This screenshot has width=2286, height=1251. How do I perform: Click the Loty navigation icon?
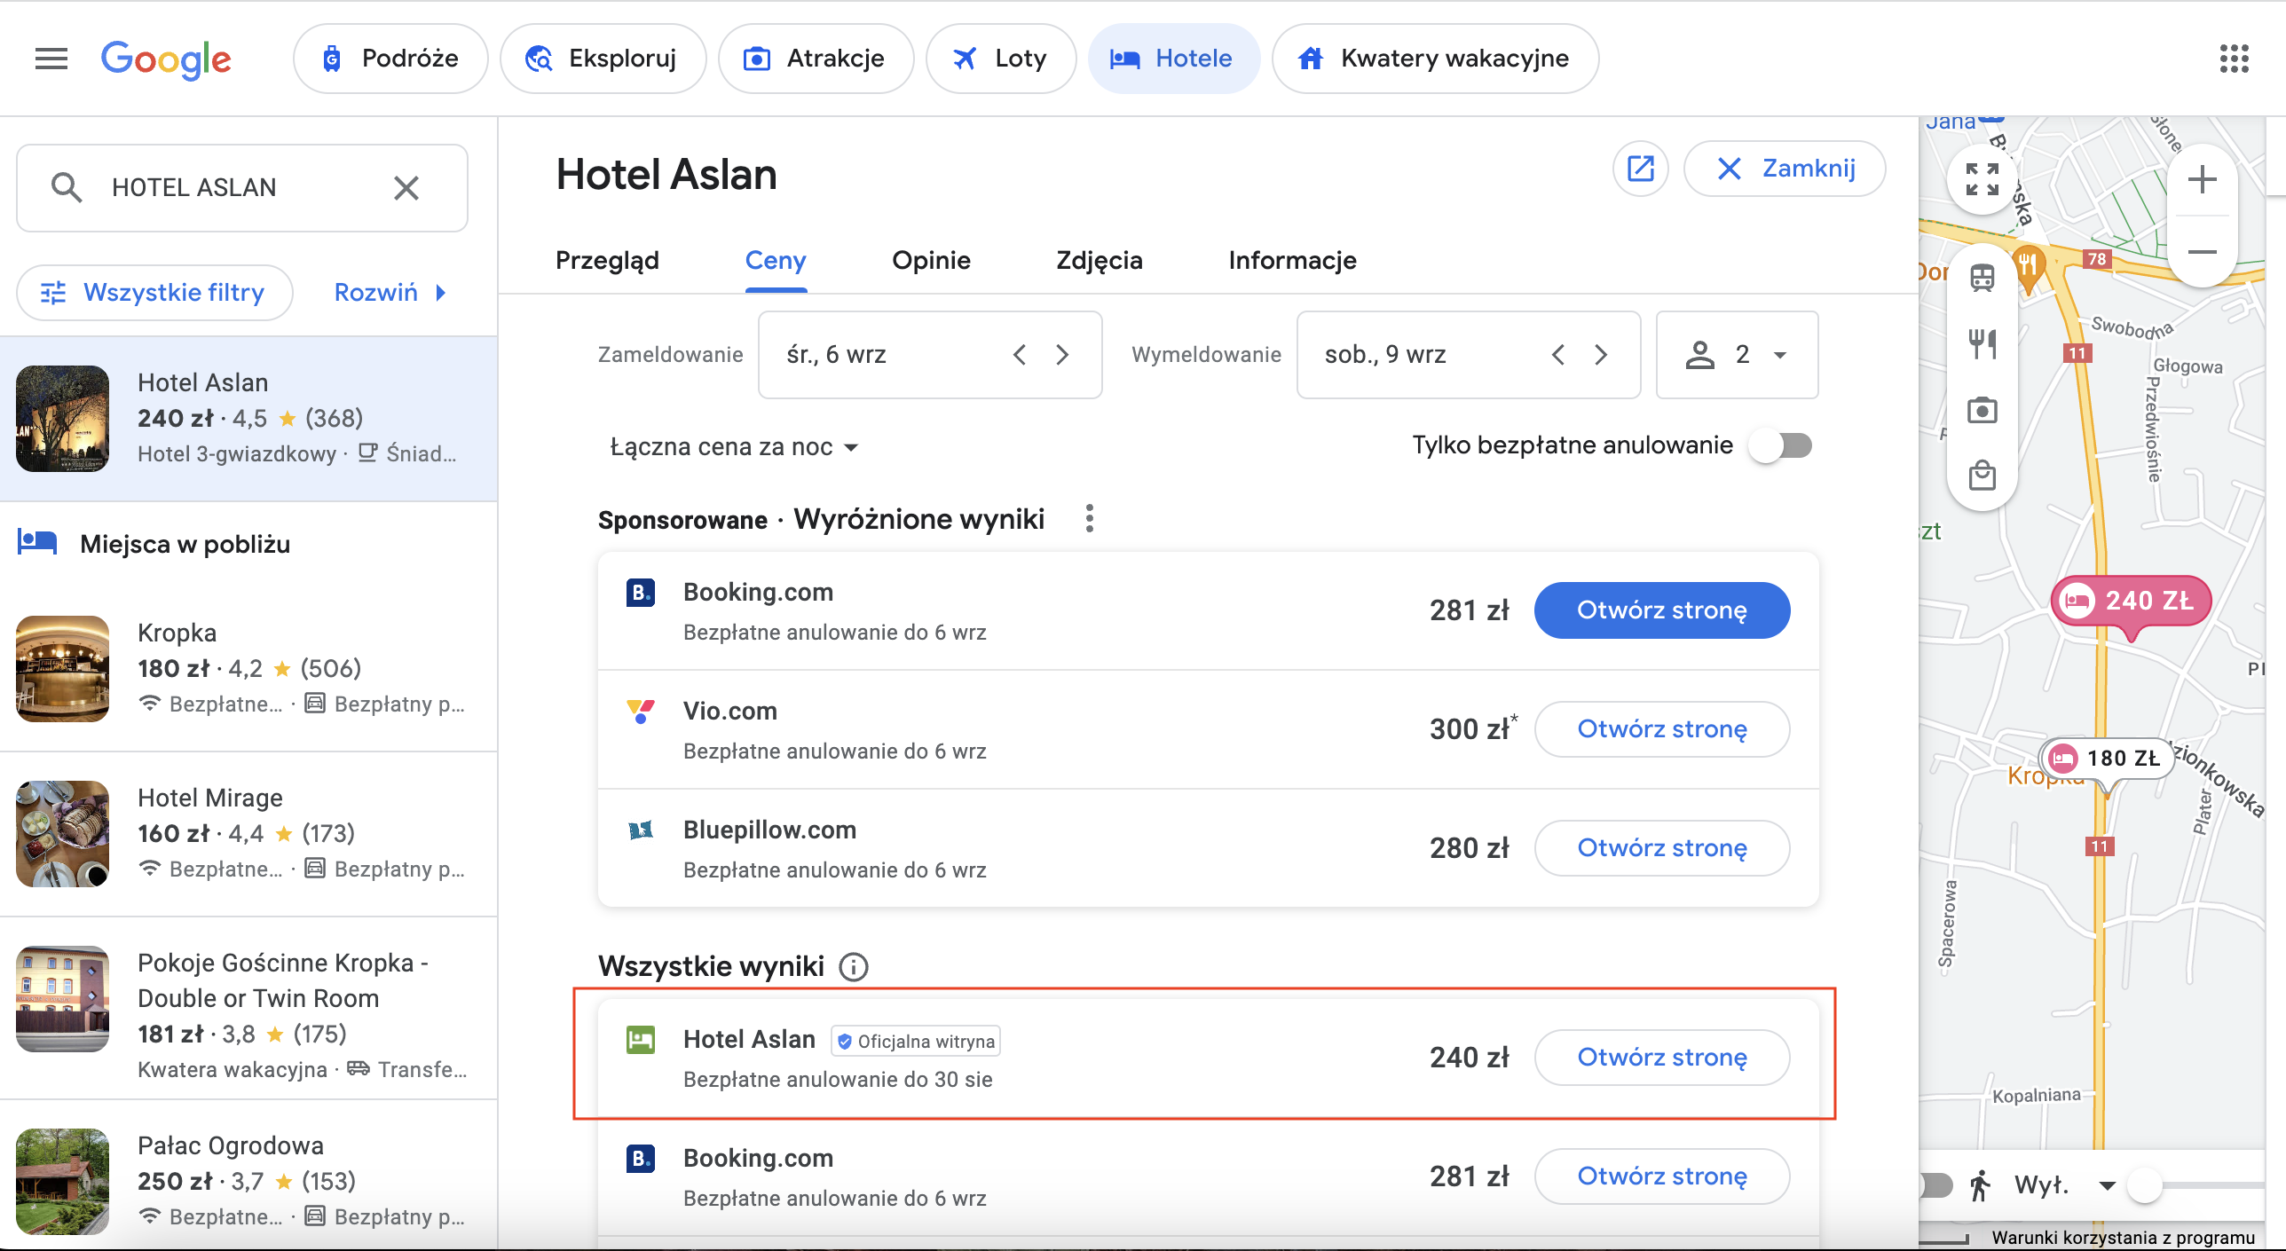point(961,57)
